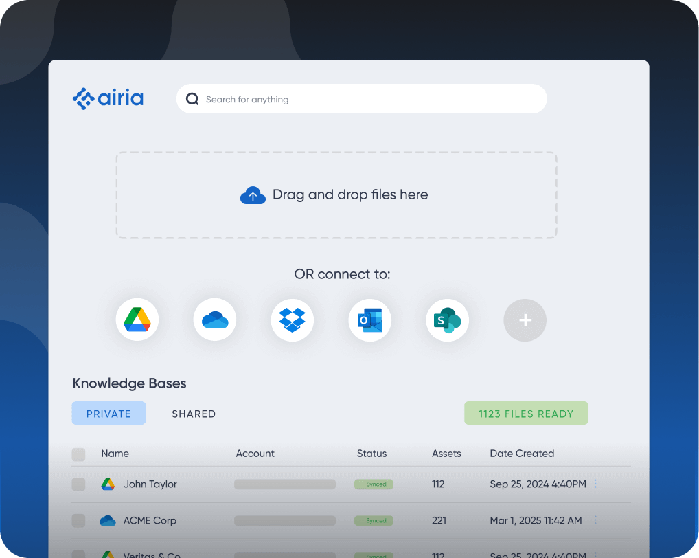The image size is (699, 558).
Task: Sort by the Name column header
Action: click(115, 453)
